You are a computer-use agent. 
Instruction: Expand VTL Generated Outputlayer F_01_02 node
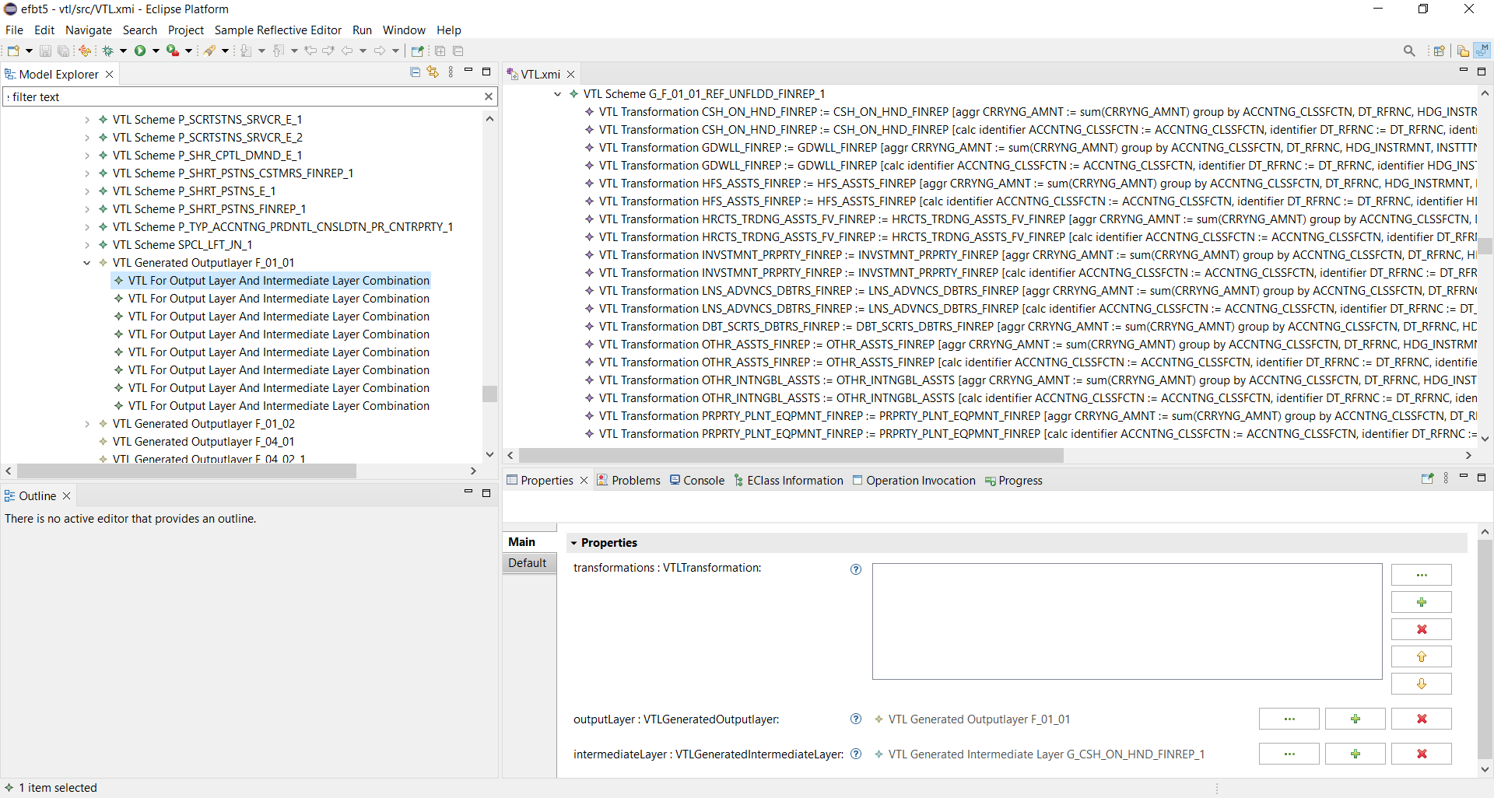tap(87, 424)
